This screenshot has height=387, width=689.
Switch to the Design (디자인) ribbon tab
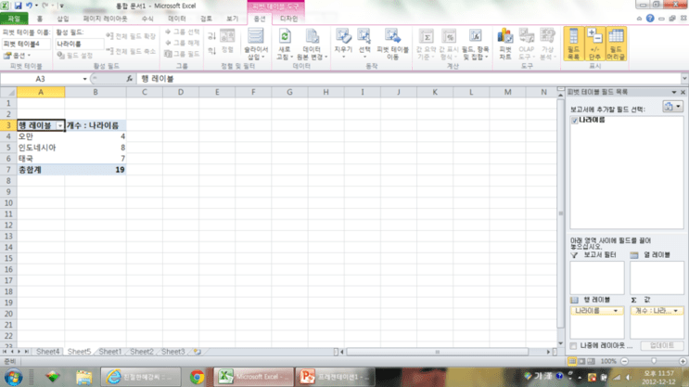(x=288, y=19)
